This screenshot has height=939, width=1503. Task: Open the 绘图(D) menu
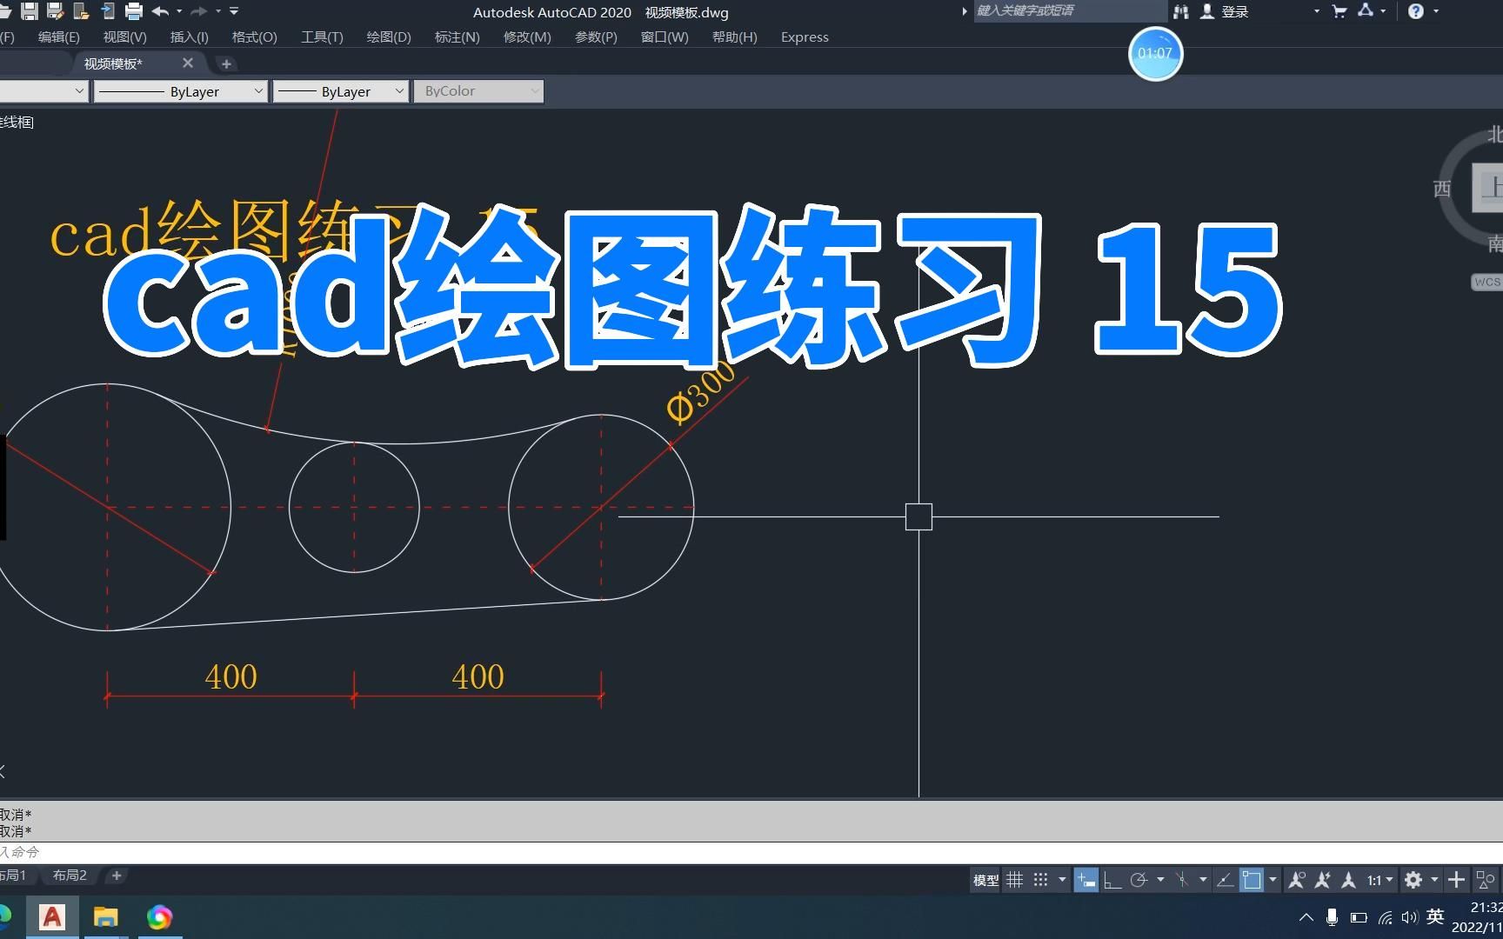coord(388,37)
